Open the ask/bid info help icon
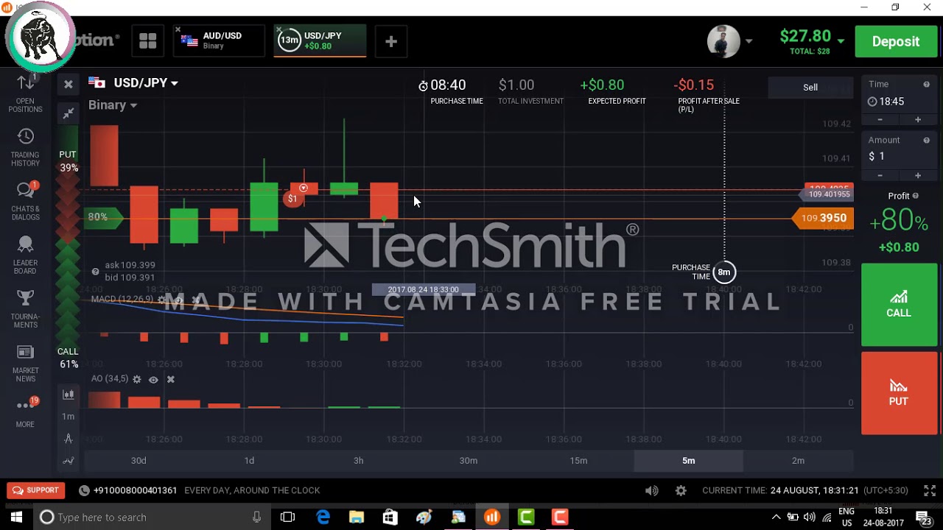This screenshot has width=943, height=530. [x=95, y=272]
